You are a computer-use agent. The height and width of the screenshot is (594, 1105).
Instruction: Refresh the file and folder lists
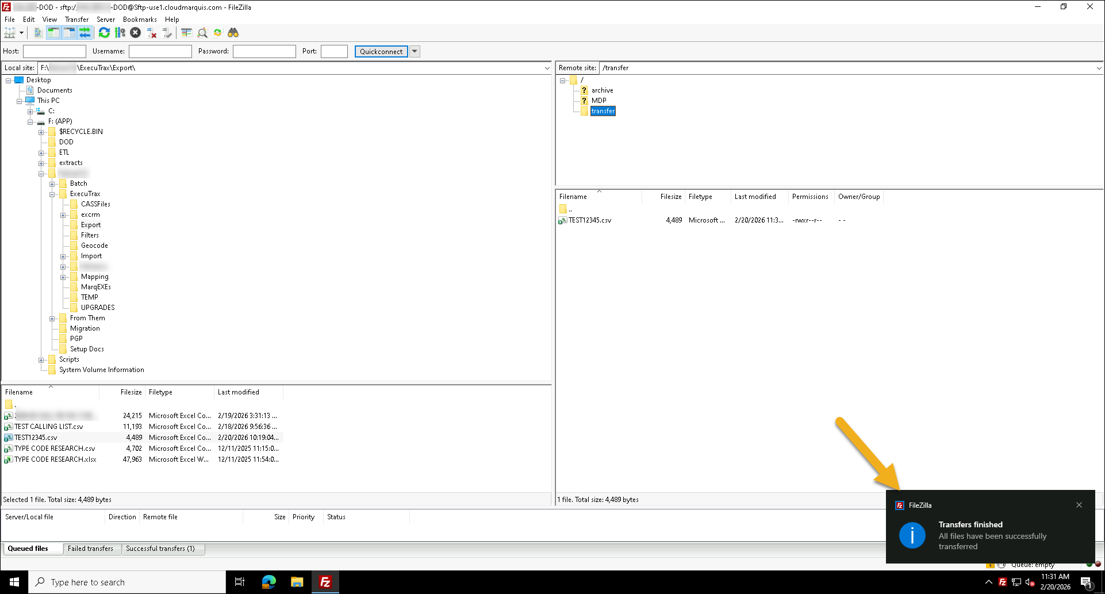click(x=104, y=33)
